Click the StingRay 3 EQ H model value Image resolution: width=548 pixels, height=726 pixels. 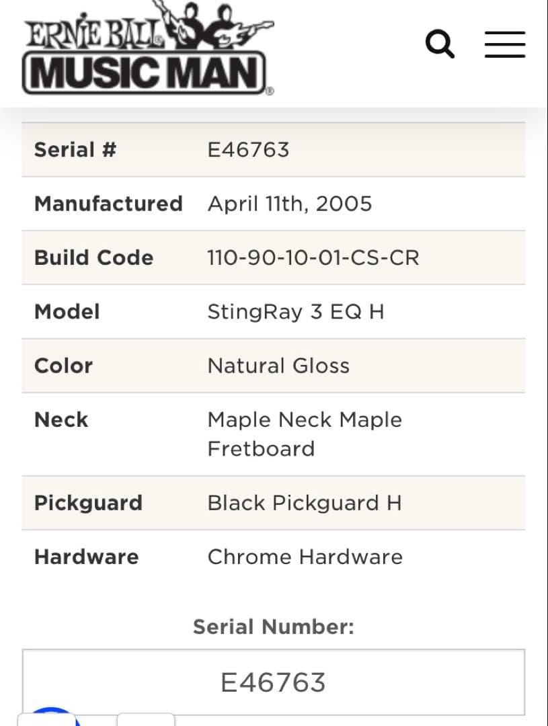click(x=295, y=312)
